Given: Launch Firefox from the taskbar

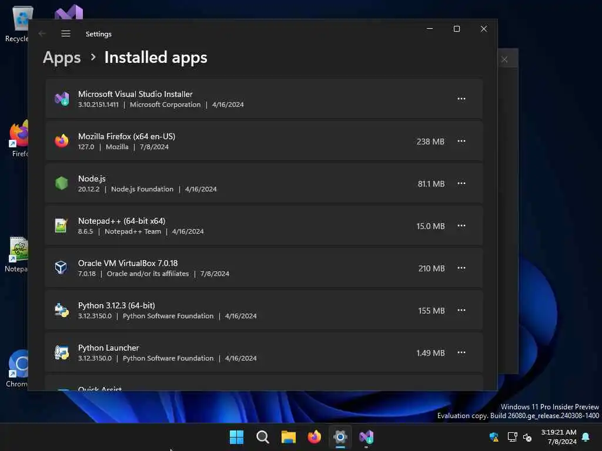Looking at the screenshot, I should (315, 437).
